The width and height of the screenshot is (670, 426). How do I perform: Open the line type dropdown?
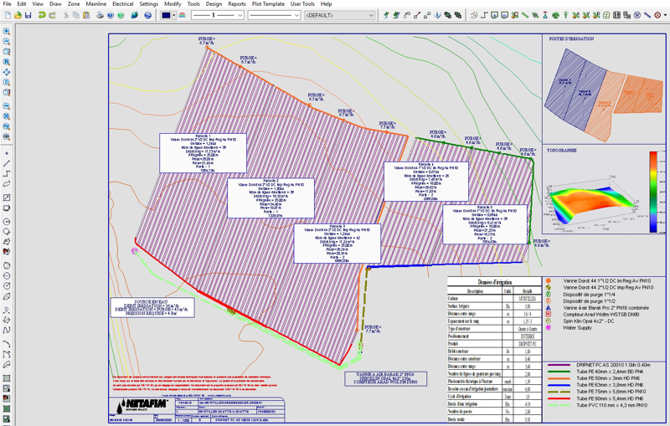tap(297, 15)
